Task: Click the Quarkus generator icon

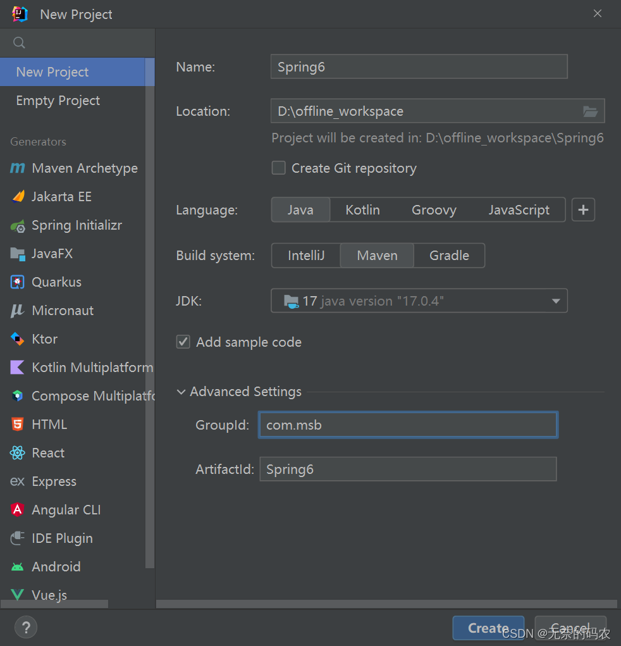Action: coord(17,282)
